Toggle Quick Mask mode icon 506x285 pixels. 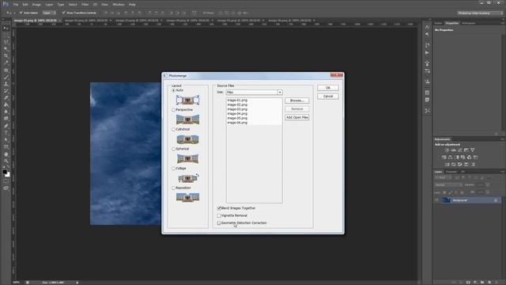point(6,181)
